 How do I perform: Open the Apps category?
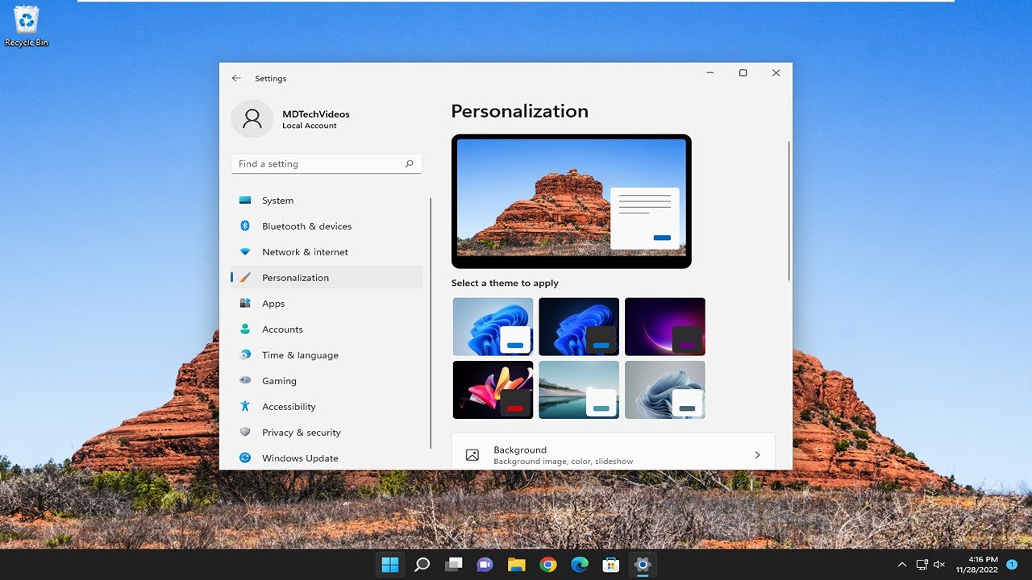327,304
